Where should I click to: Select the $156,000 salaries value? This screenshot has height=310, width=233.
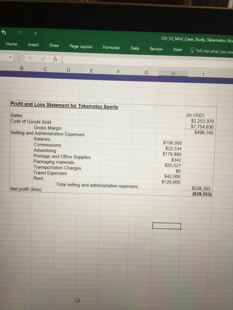172,143
